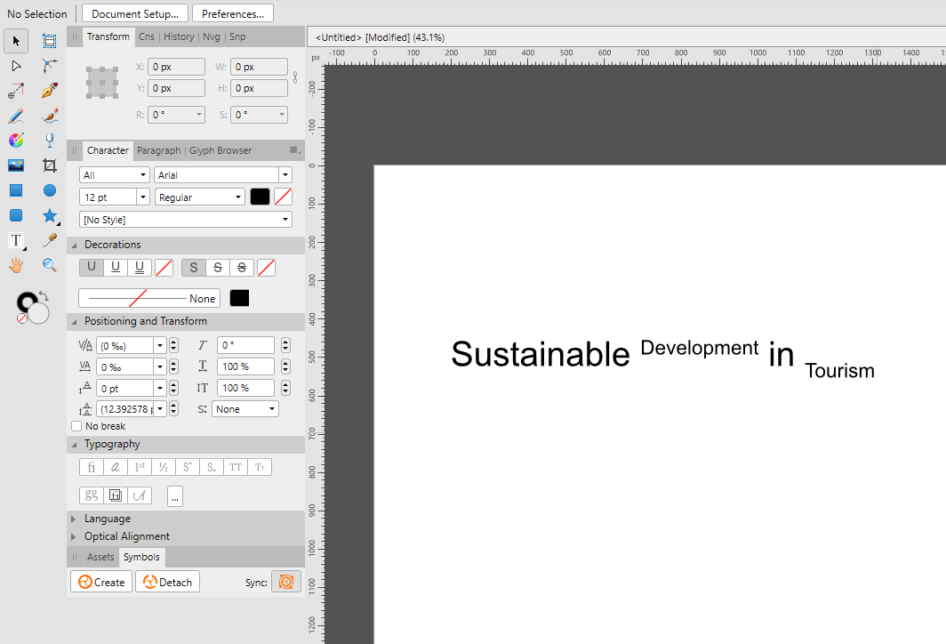Select the View hand tool
The width and height of the screenshot is (946, 644).
point(16,265)
